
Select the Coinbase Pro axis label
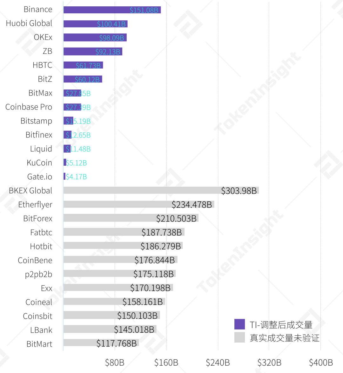pyautogui.click(x=29, y=107)
